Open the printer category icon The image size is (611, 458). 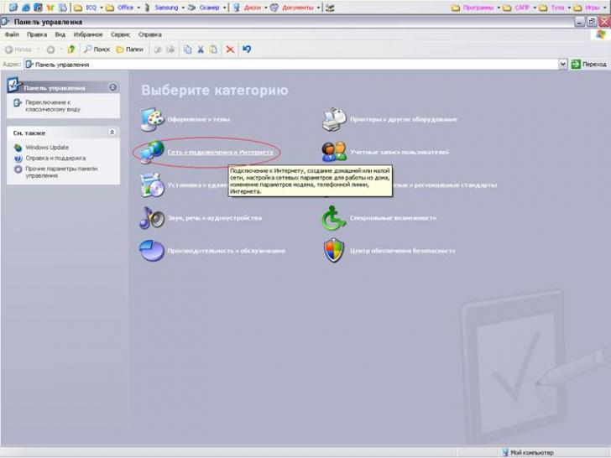coord(334,119)
